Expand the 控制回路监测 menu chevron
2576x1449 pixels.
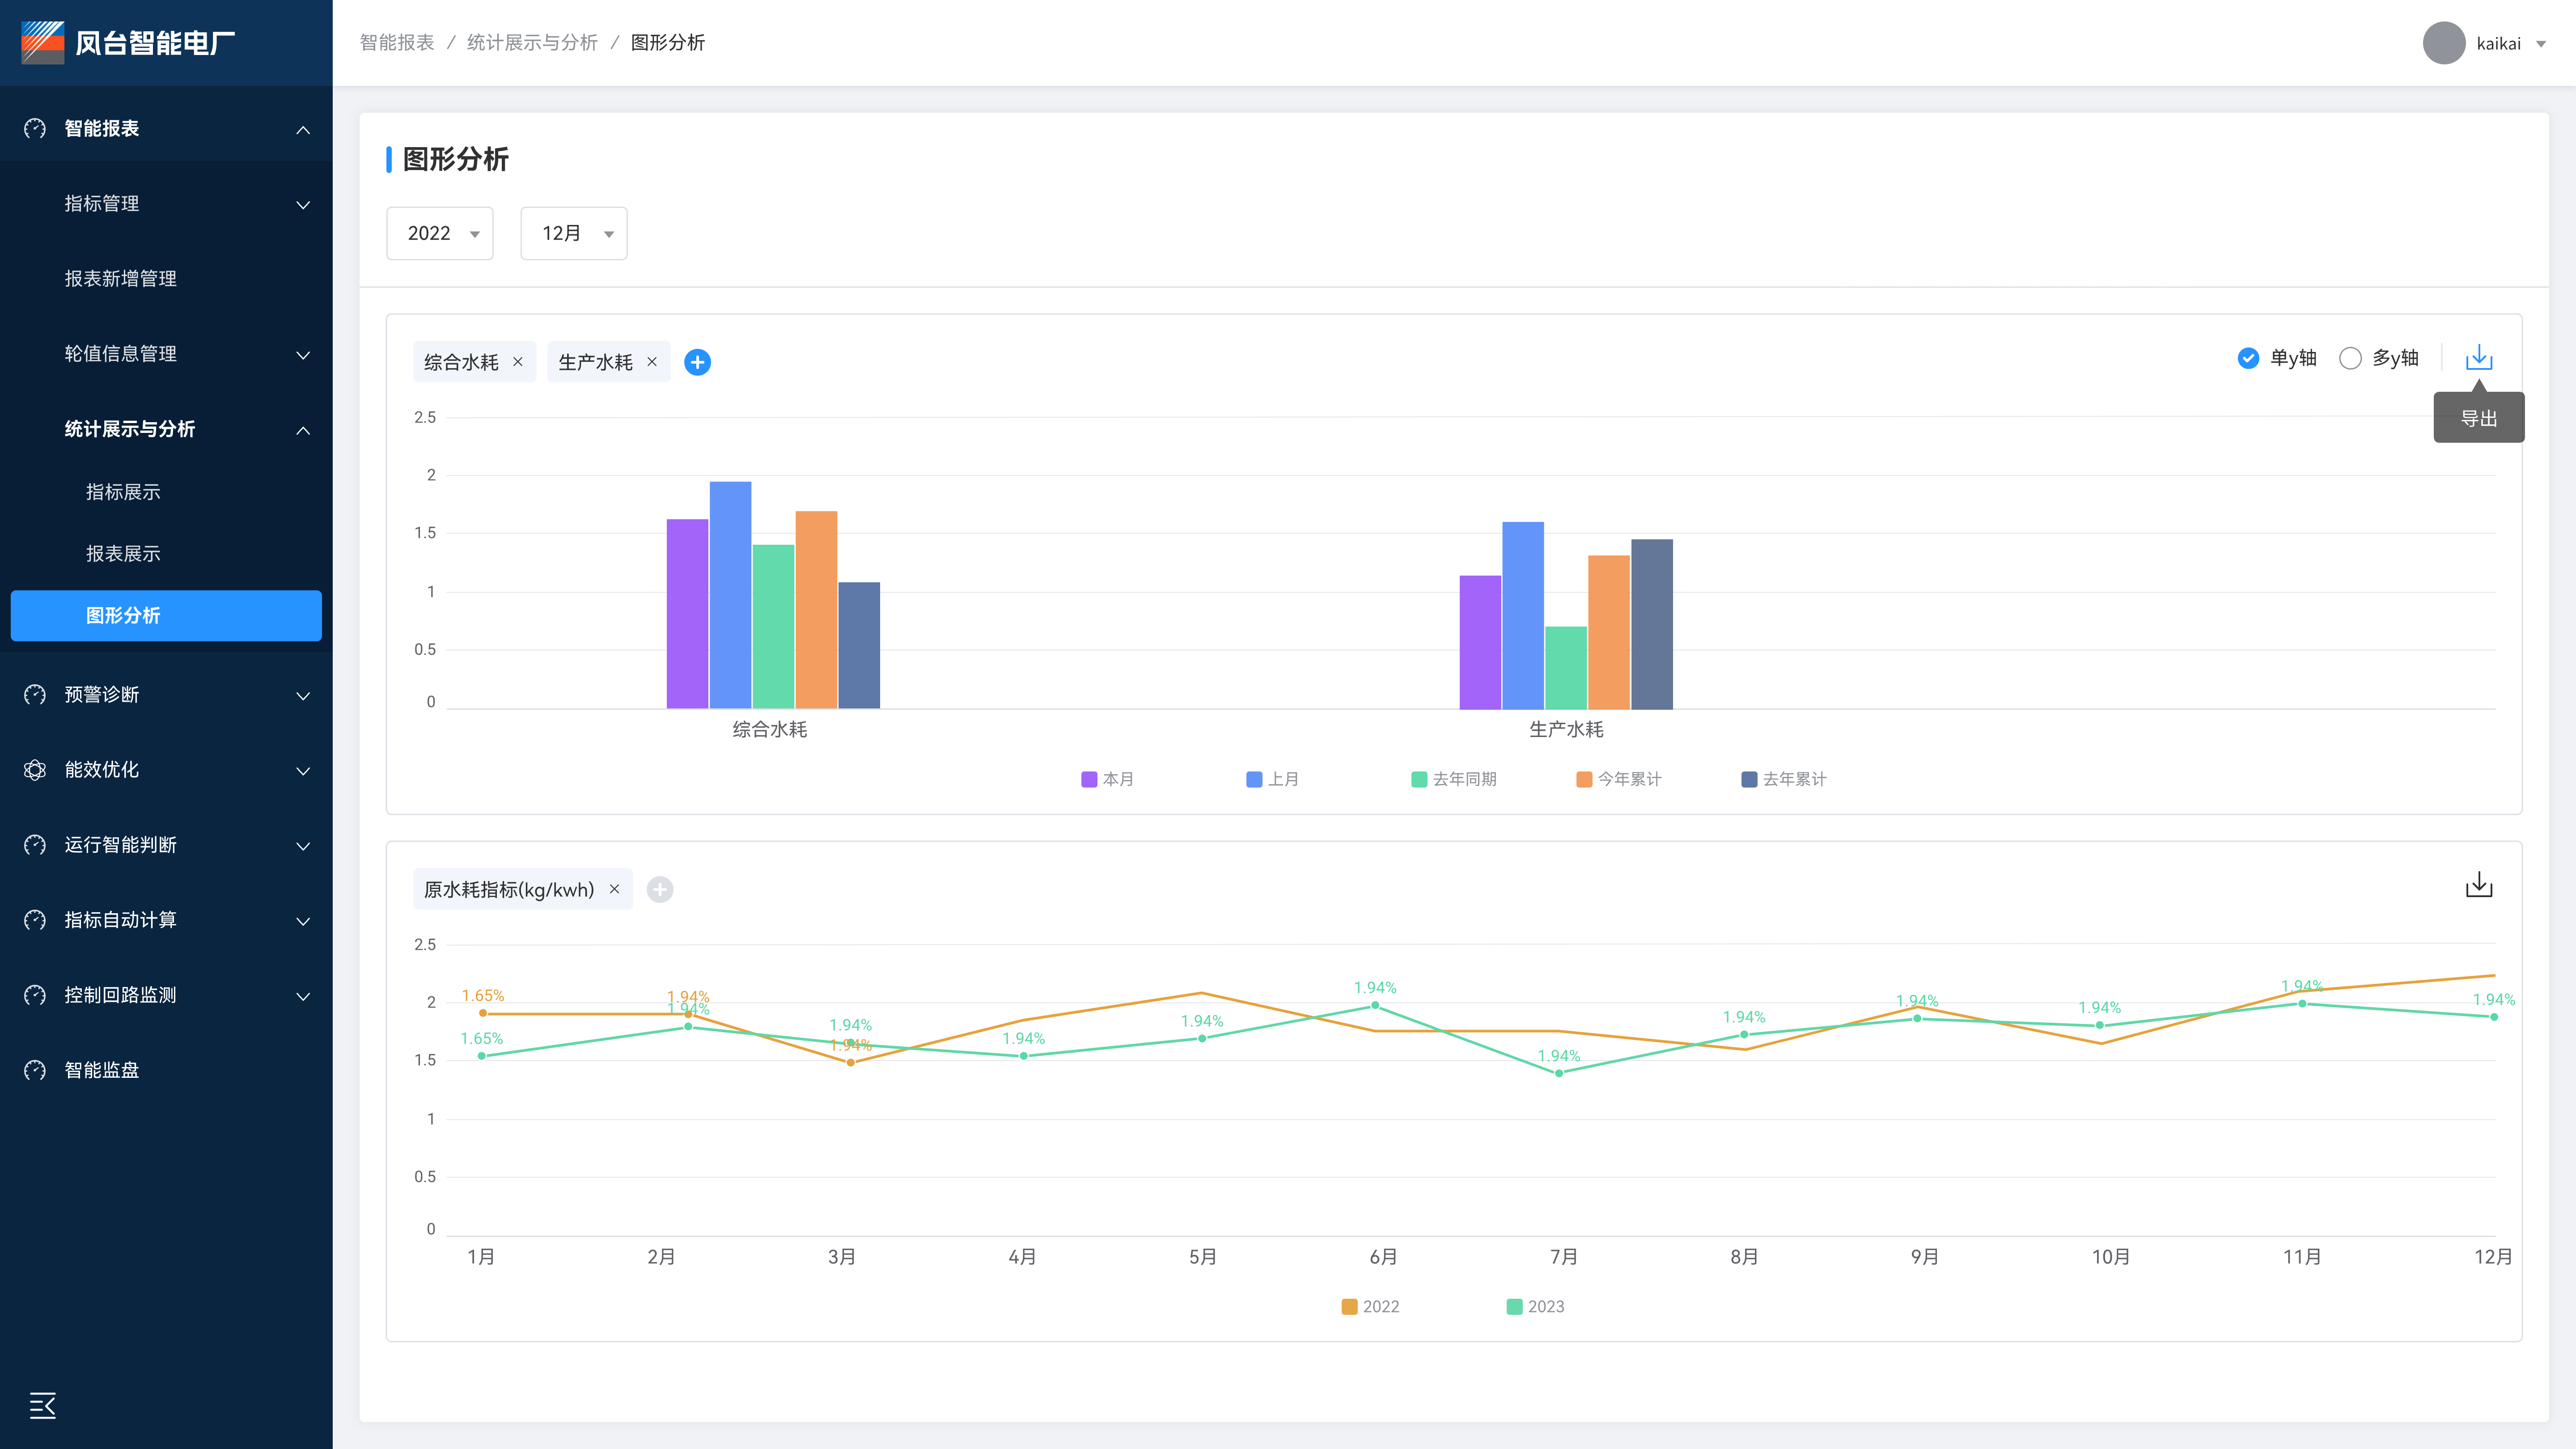(303, 996)
